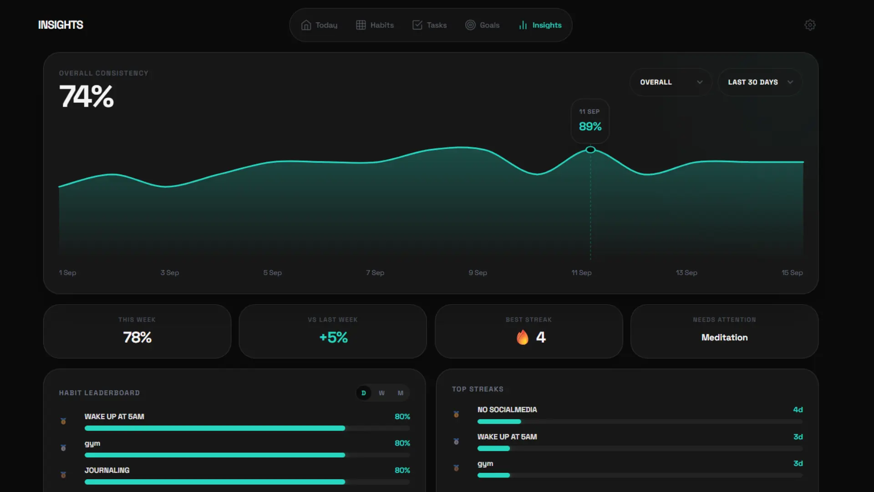Click NO SOCIALMEDIA streak progress bar
This screenshot has height=492, width=874.
(640, 421)
